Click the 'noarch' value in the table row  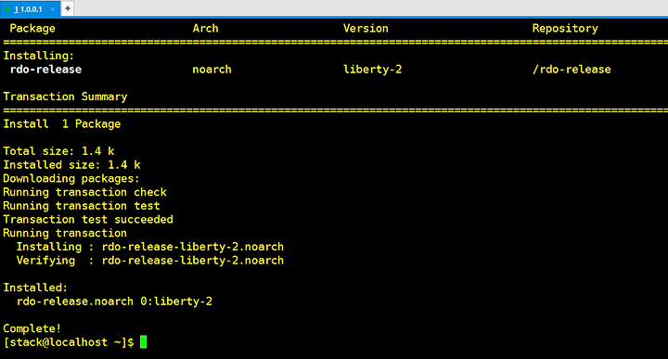coord(212,70)
